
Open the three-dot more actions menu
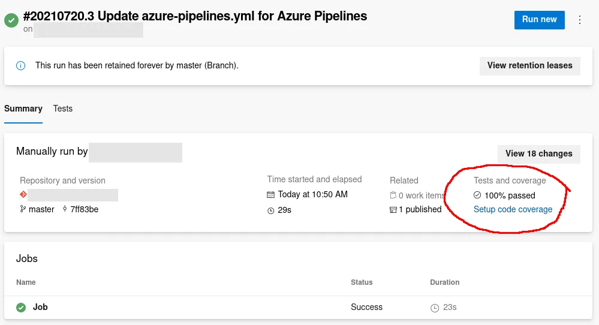(x=580, y=20)
